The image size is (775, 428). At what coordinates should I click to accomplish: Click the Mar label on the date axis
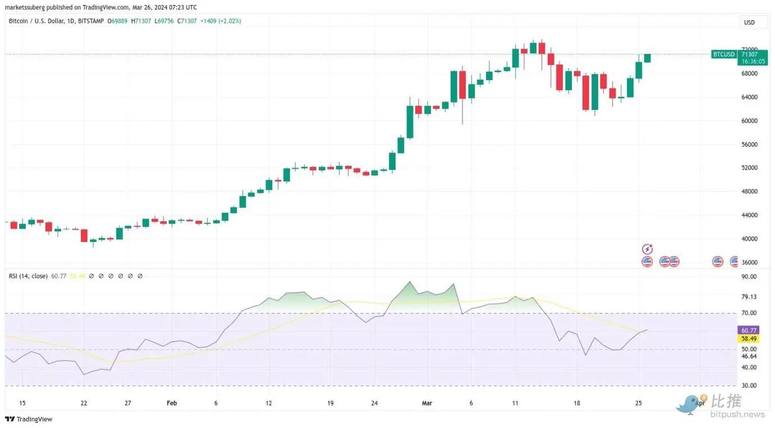pos(427,403)
